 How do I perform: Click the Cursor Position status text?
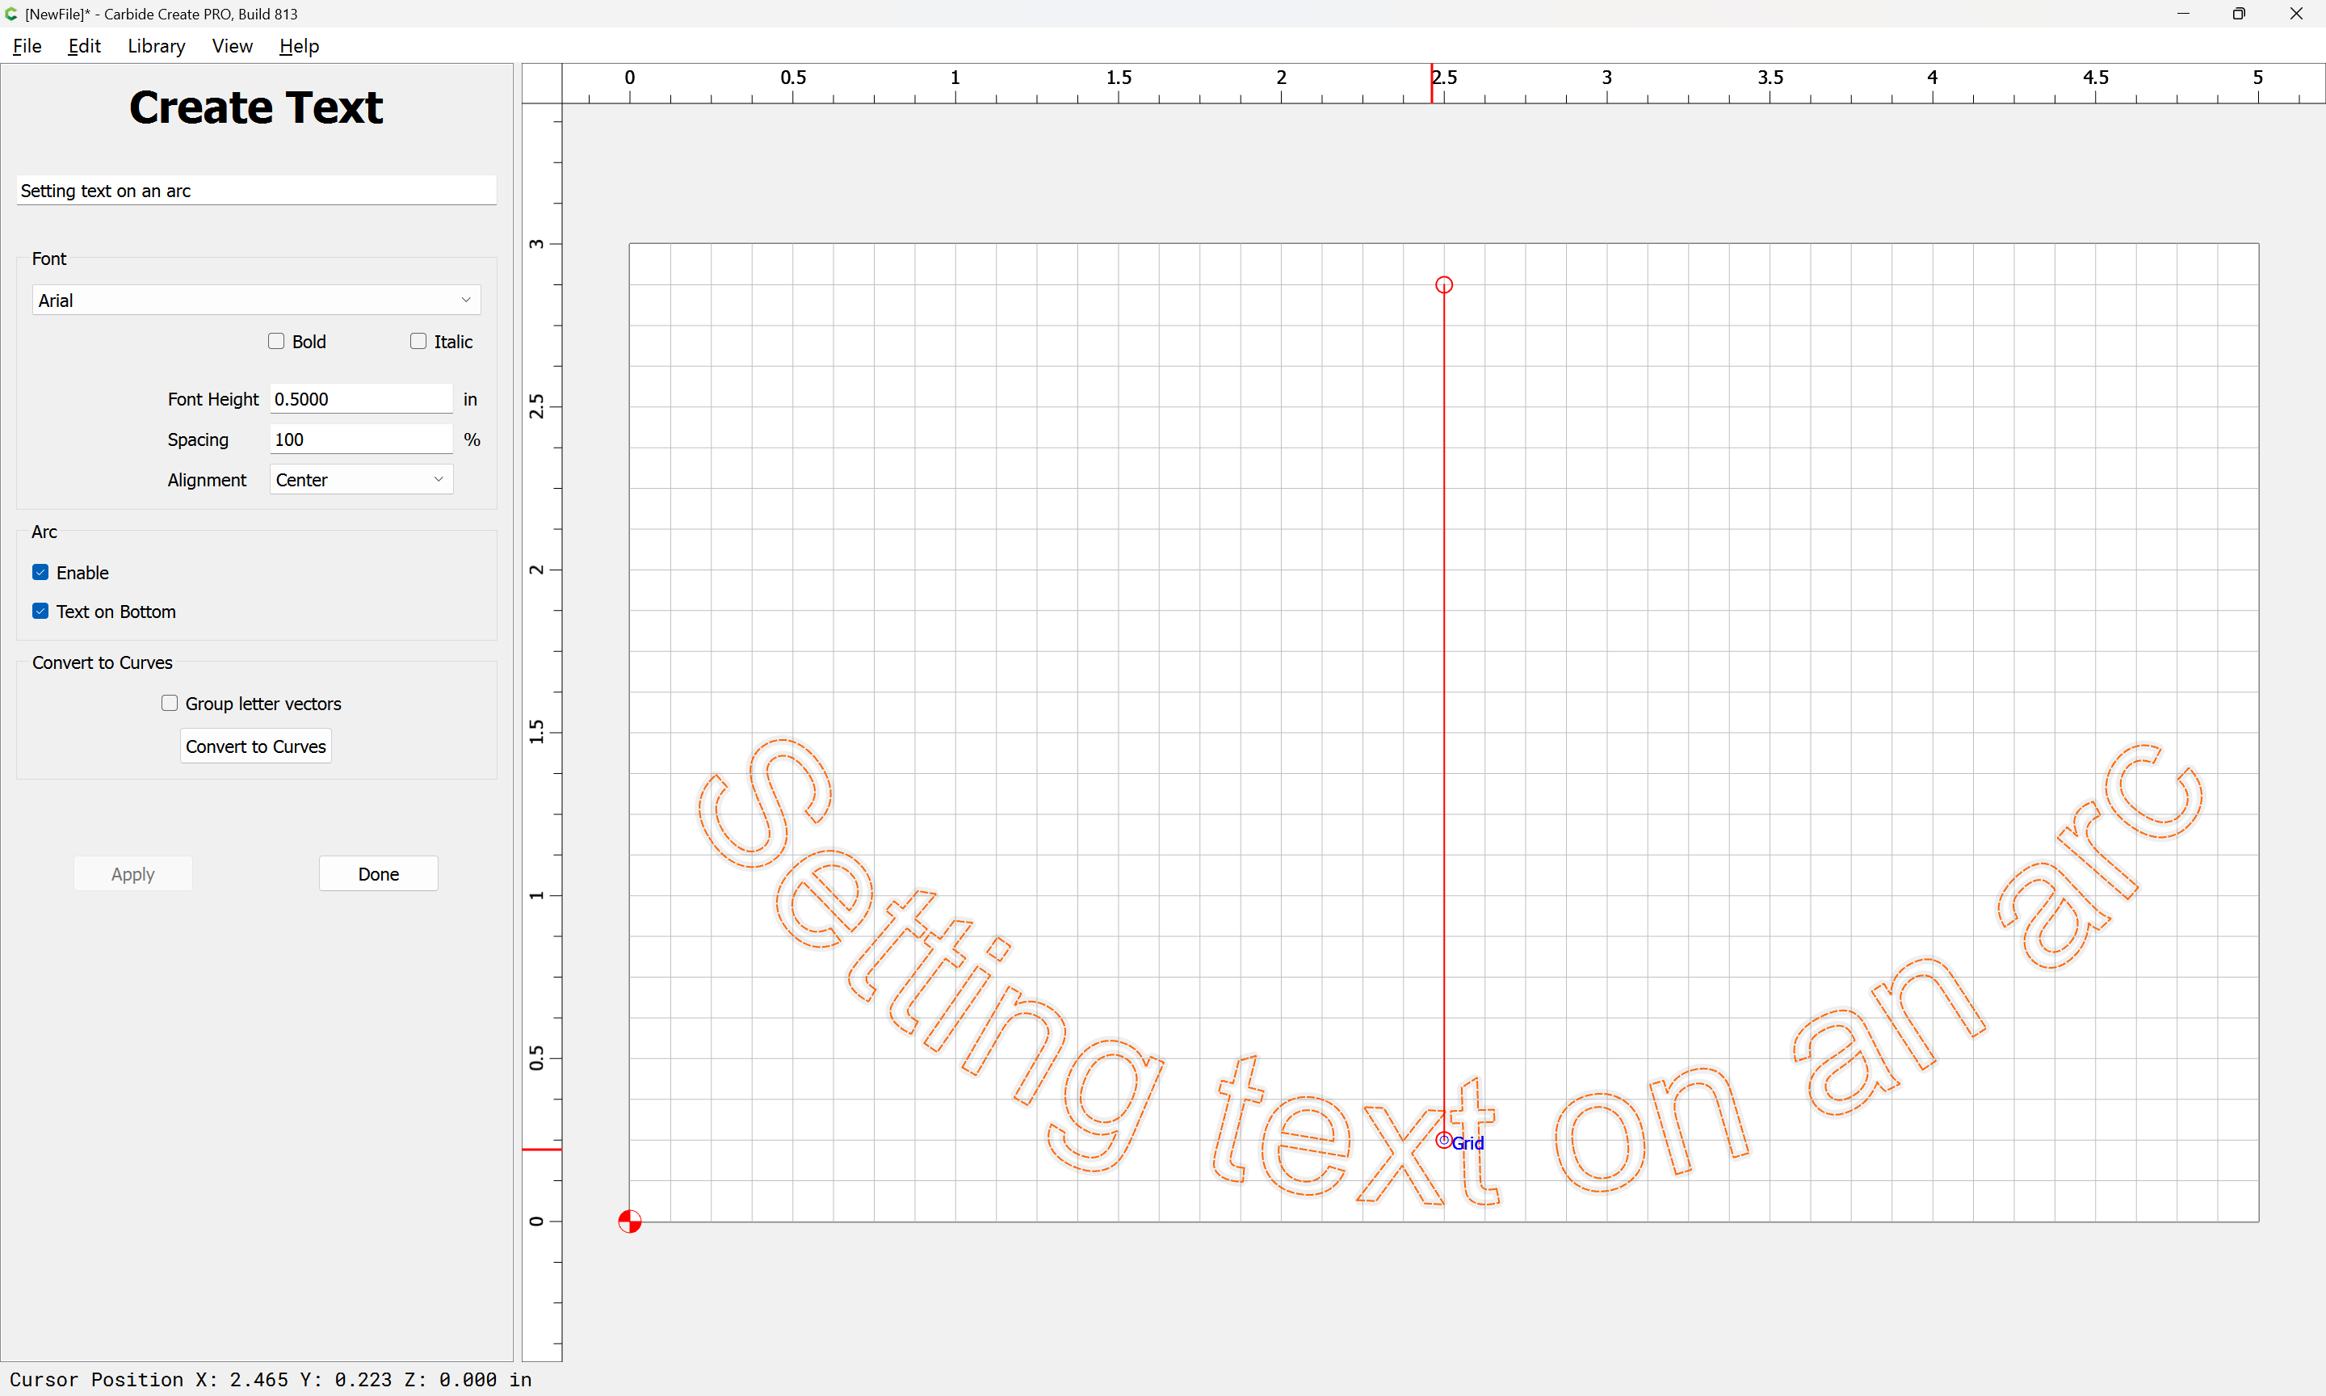click(x=271, y=1379)
